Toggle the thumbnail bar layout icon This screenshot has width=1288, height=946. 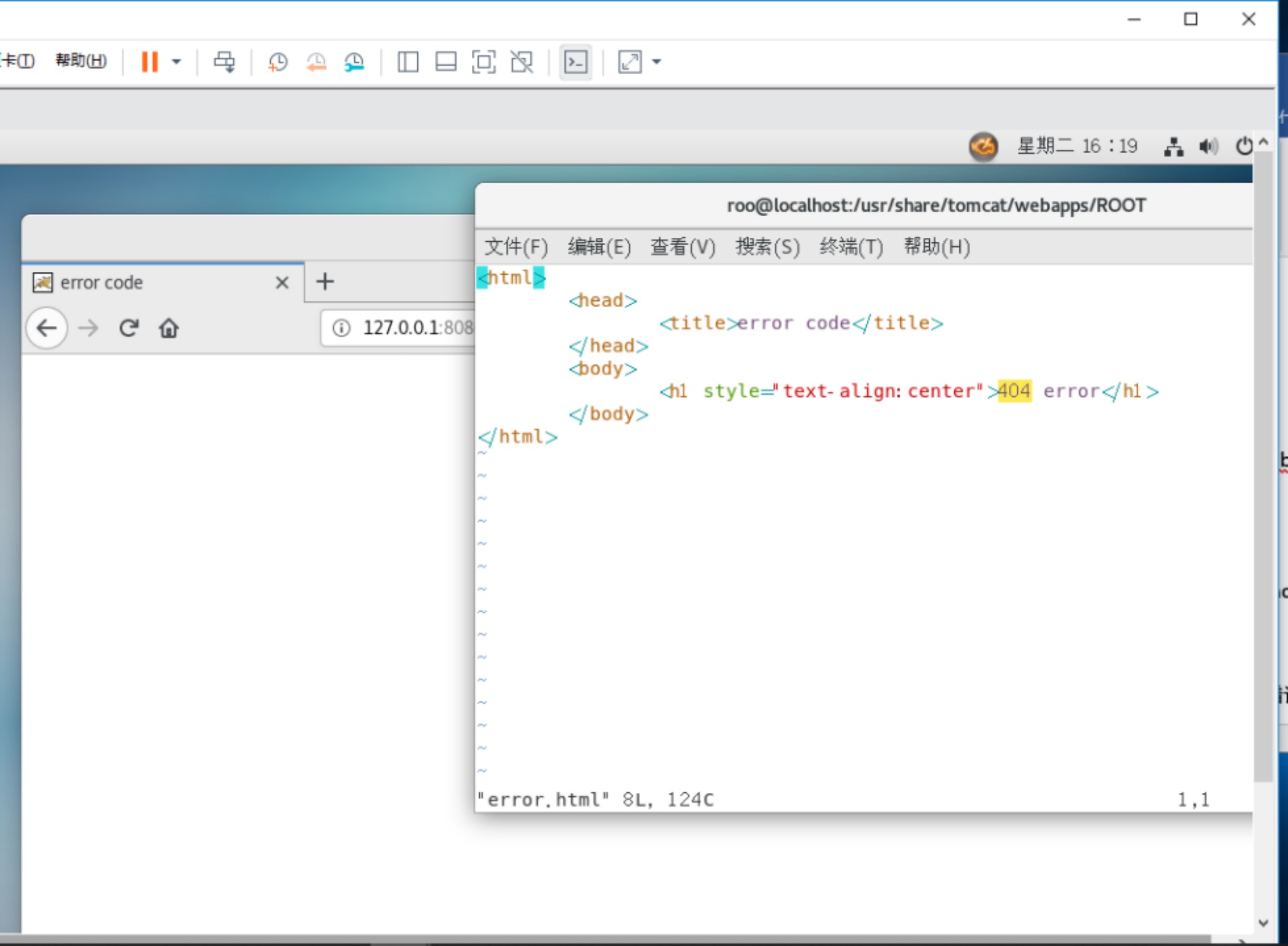point(446,62)
